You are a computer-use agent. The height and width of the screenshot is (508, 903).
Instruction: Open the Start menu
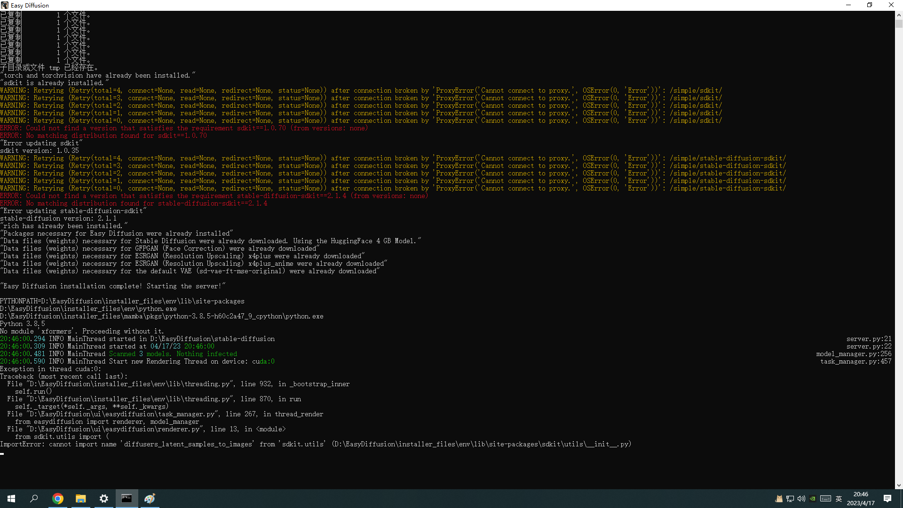pyautogui.click(x=11, y=499)
